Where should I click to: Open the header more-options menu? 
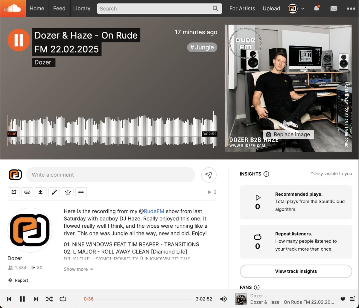(351, 9)
